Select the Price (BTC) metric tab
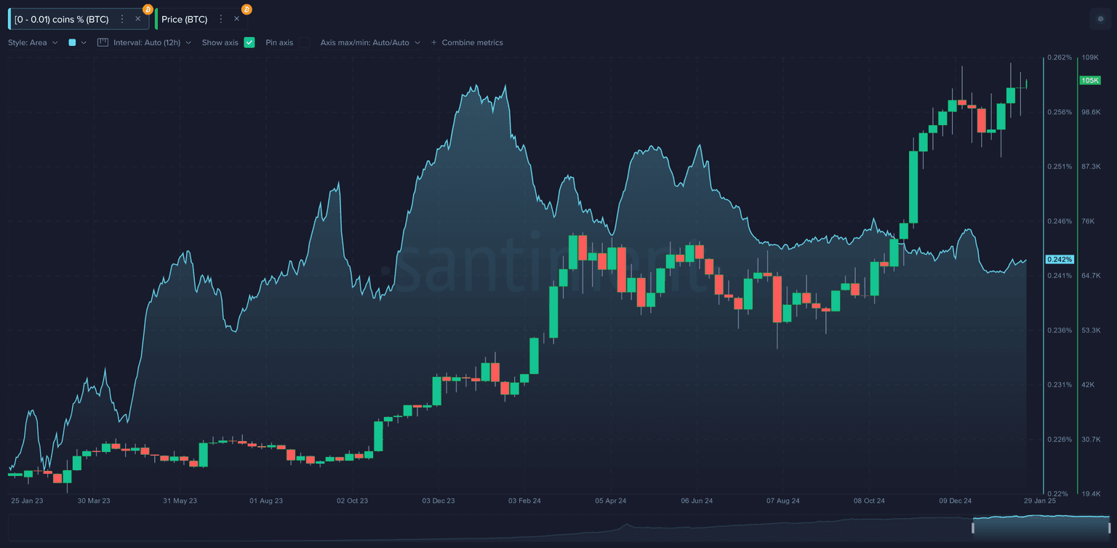1117x548 pixels. coord(185,19)
